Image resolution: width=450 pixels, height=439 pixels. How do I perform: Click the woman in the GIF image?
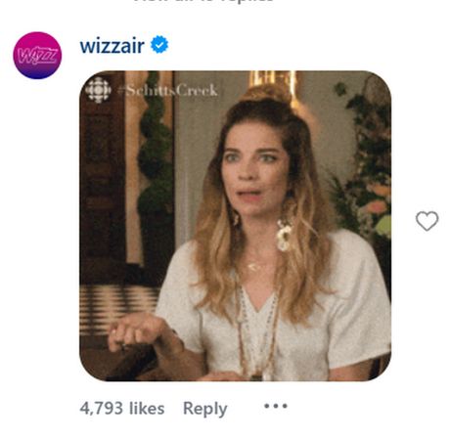coord(261,235)
